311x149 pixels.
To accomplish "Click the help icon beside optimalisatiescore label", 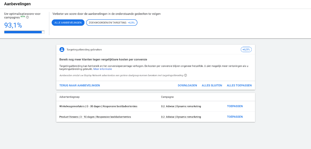I will (x=27, y=17).
